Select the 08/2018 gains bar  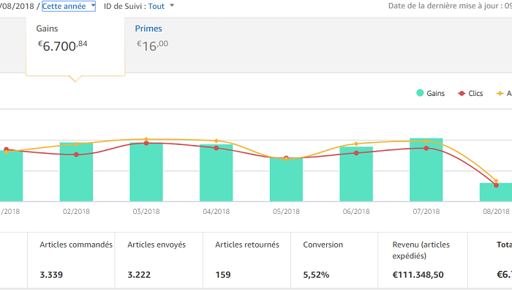coord(496,193)
